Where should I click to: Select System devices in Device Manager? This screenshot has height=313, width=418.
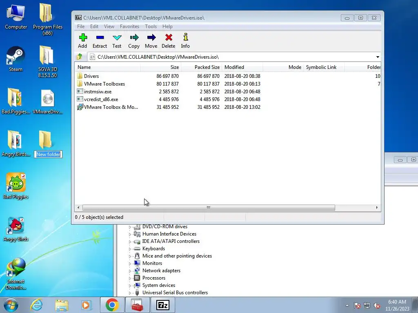(x=159, y=285)
